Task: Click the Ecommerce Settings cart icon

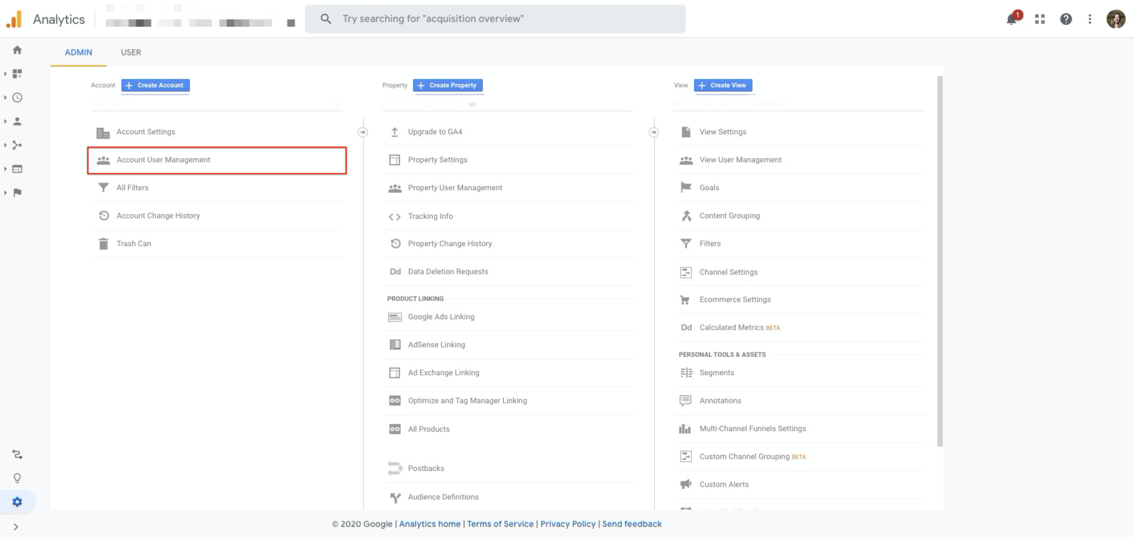Action: click(685, 300)
